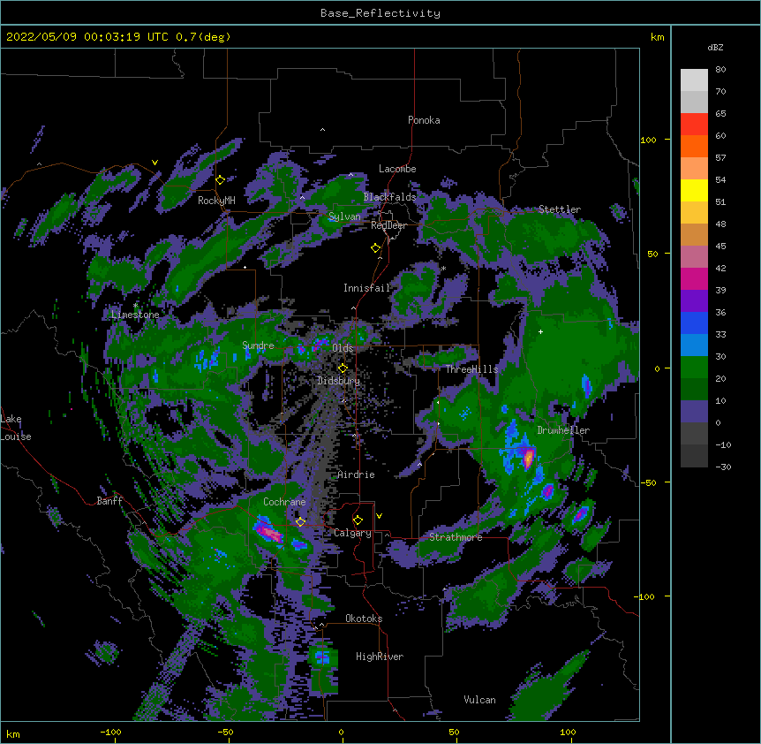Viewport: 761px width, 744px height.
Task: Click the Ponoka city label
Action: point(424,120)
